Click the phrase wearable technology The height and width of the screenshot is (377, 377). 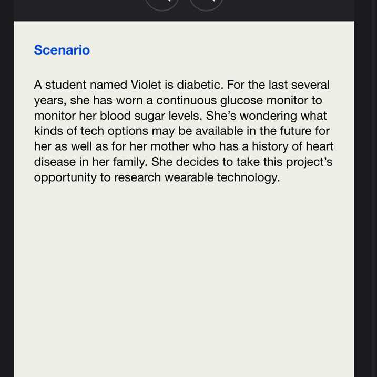(x=222, y=177)
